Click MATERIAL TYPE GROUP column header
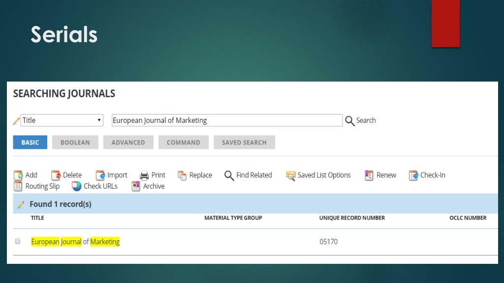 pos(233,218)
